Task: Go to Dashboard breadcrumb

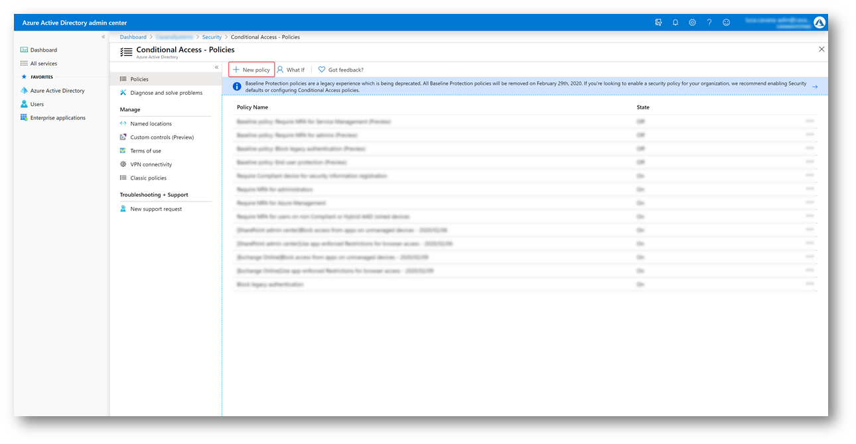Action: tap(133, 37)
